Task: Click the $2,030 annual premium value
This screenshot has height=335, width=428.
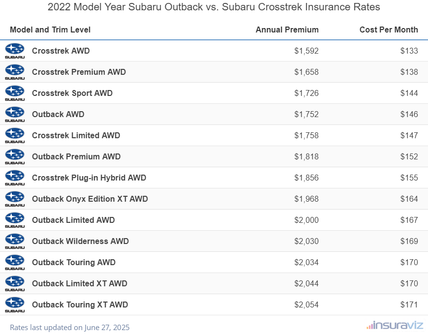Action: pos(306,242)
